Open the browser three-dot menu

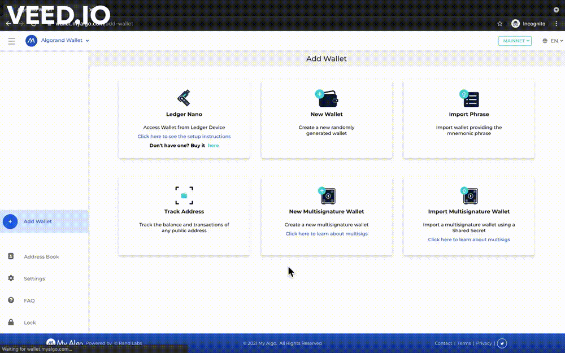point(557,24)
